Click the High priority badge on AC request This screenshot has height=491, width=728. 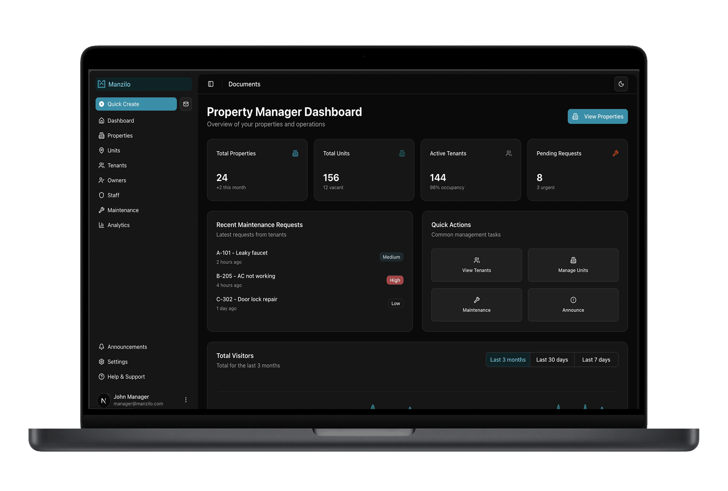pyautogui.click(x=395, y=280)
